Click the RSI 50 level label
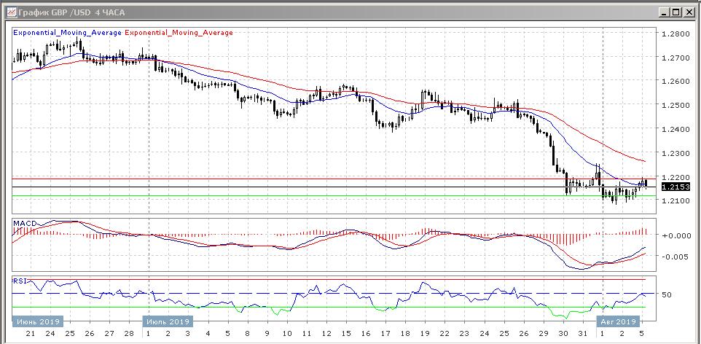This screenshot has width=701, height=344. pos(665,295)
